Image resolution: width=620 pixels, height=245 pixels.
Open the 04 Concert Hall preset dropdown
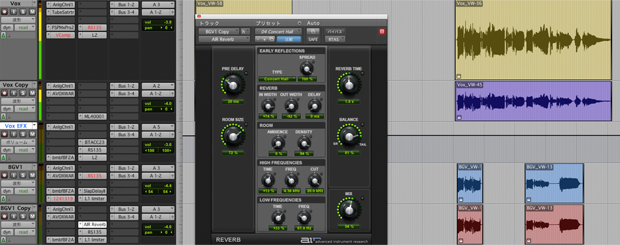(278, 31)
